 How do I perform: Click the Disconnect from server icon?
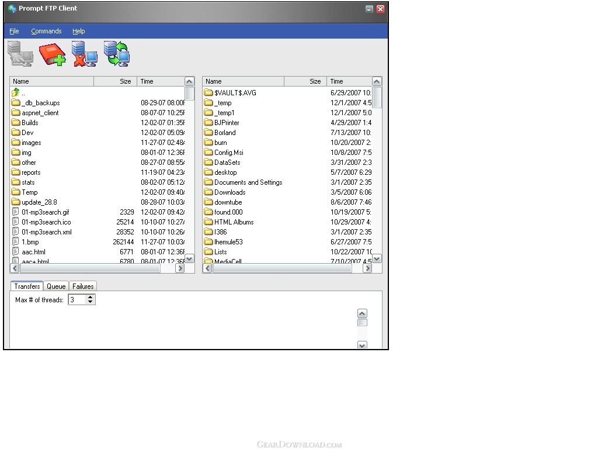(x=84, y=54)
